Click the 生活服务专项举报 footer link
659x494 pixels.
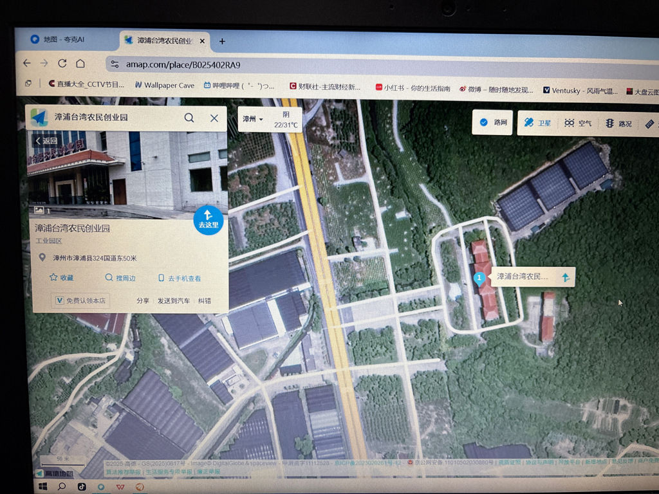(169, 471)
